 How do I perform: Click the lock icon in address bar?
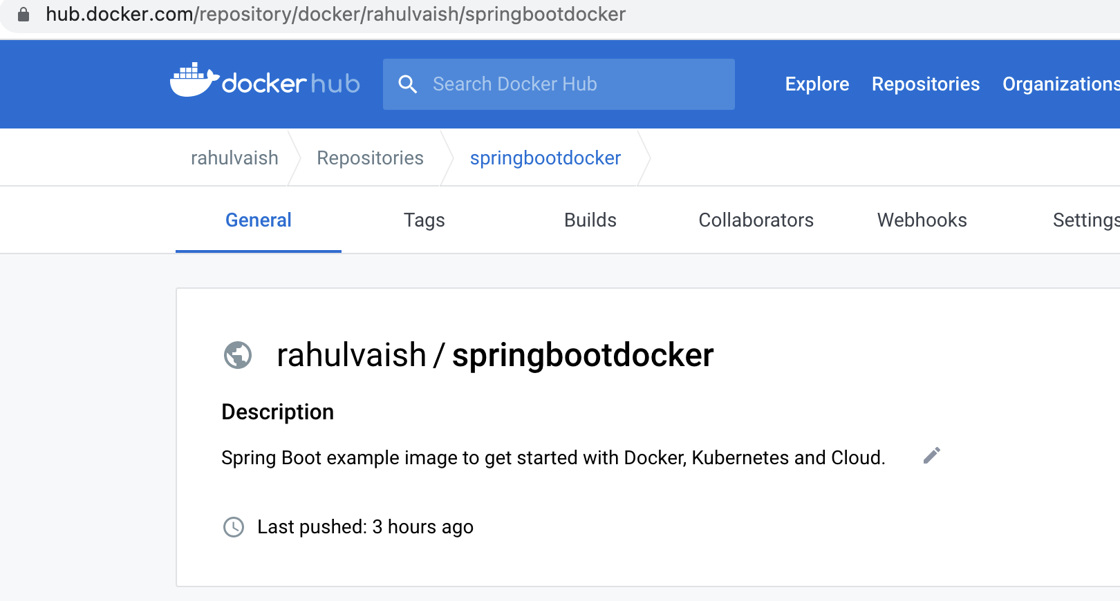(x=24, y=14)
